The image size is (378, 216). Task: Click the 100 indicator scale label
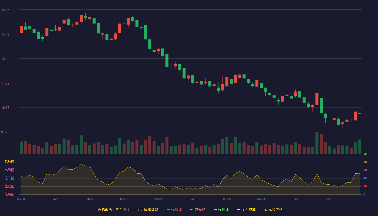366,154
